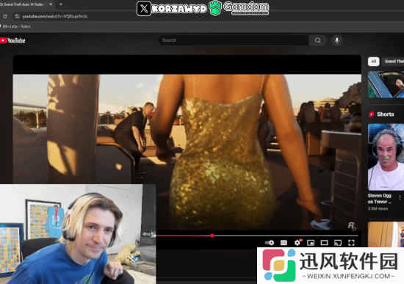Toggle closed captions CC button

pyautogui.click(x=284, y=243)
